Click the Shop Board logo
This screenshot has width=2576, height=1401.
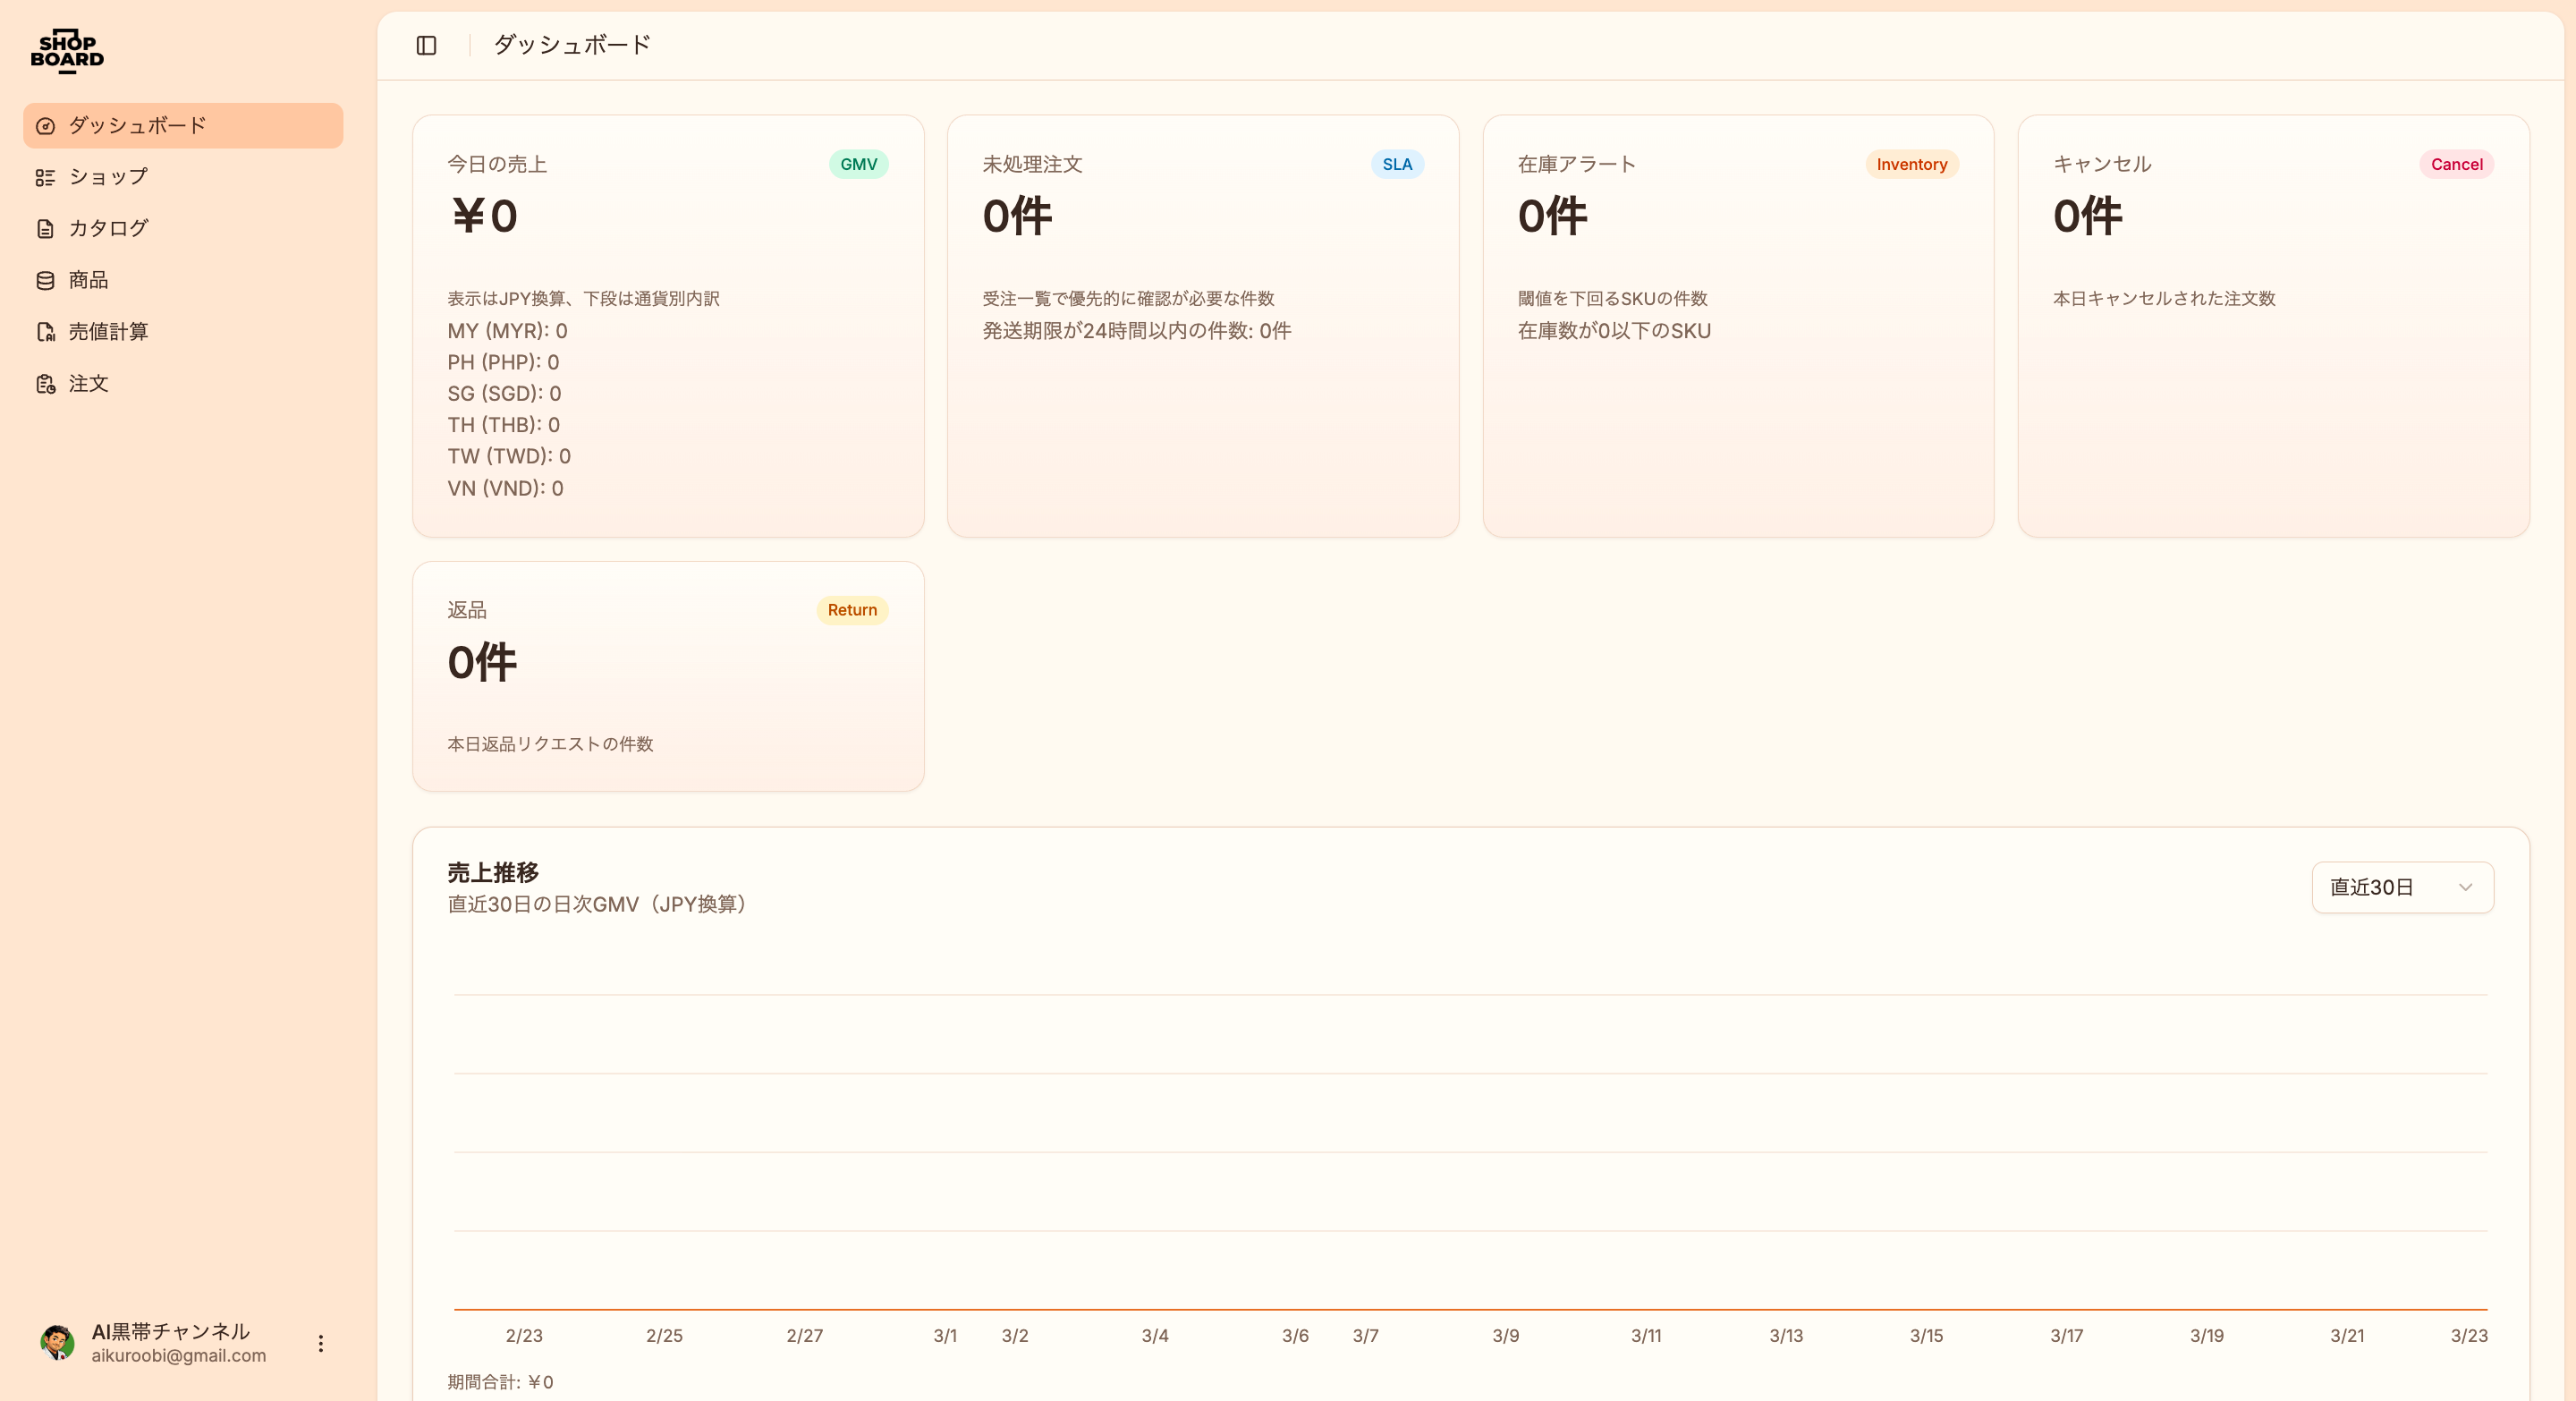coord(67,50)
